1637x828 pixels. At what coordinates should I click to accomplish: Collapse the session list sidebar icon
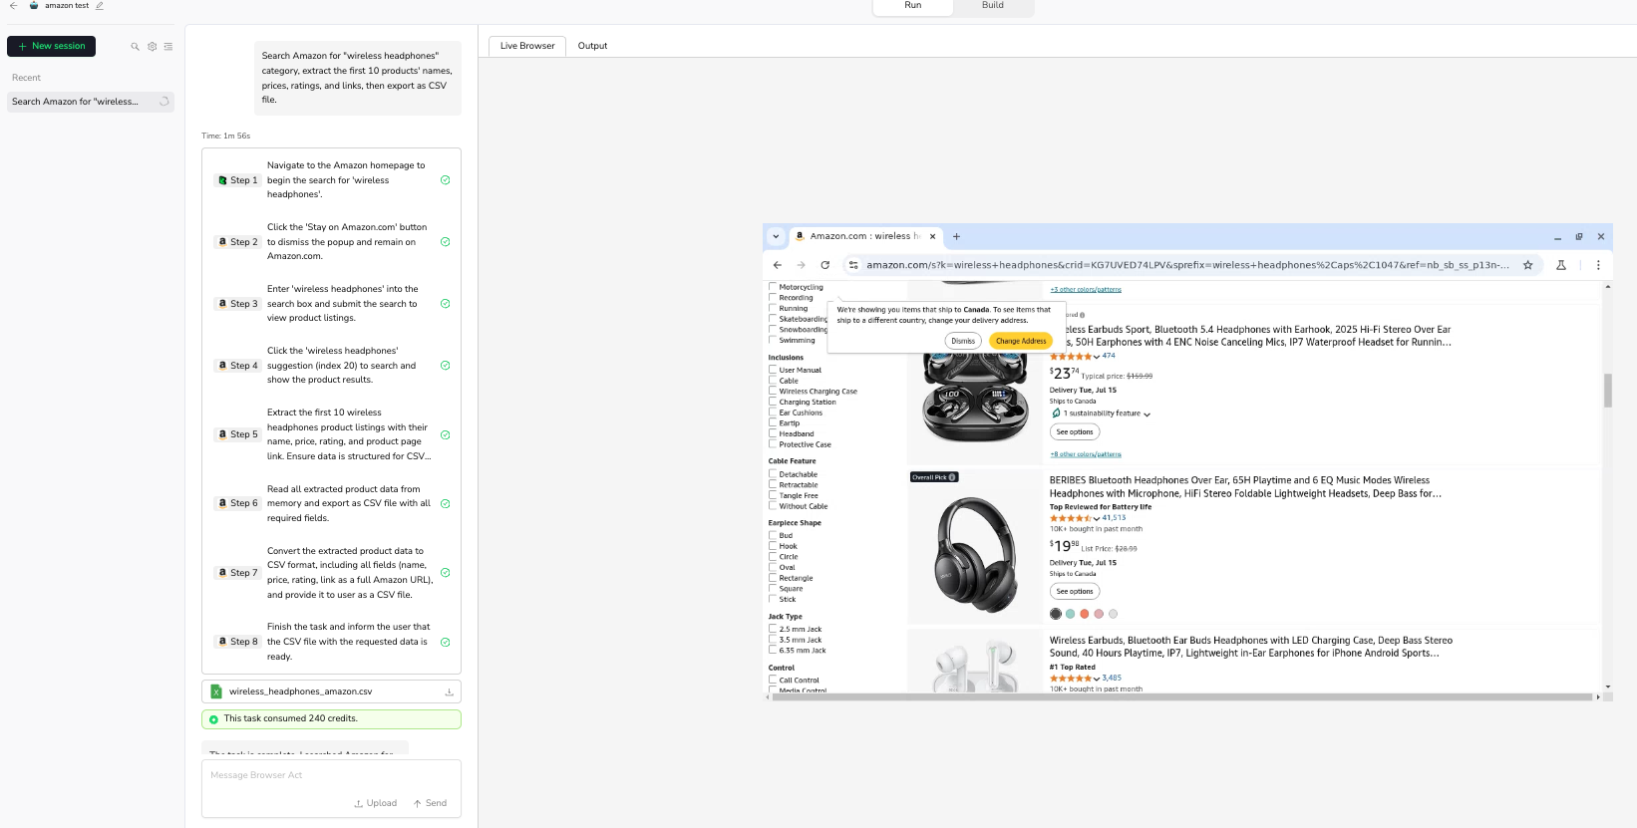[168, 47]
